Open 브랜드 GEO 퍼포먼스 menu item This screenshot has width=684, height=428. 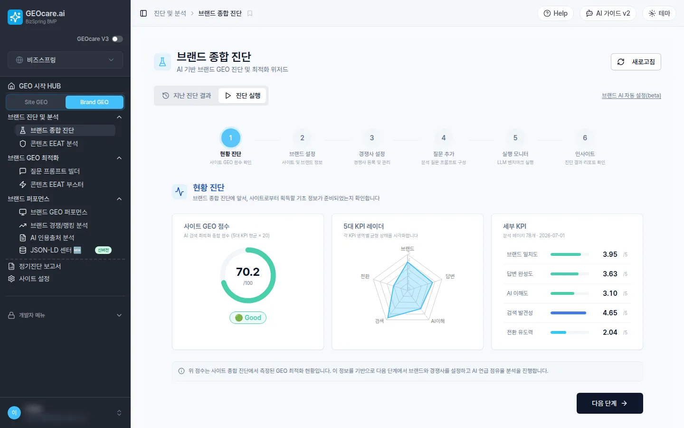[65, 212]
